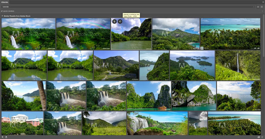Switch Libraries panel to list view
This screenshot has width=265, height=139.
point(262,7)
